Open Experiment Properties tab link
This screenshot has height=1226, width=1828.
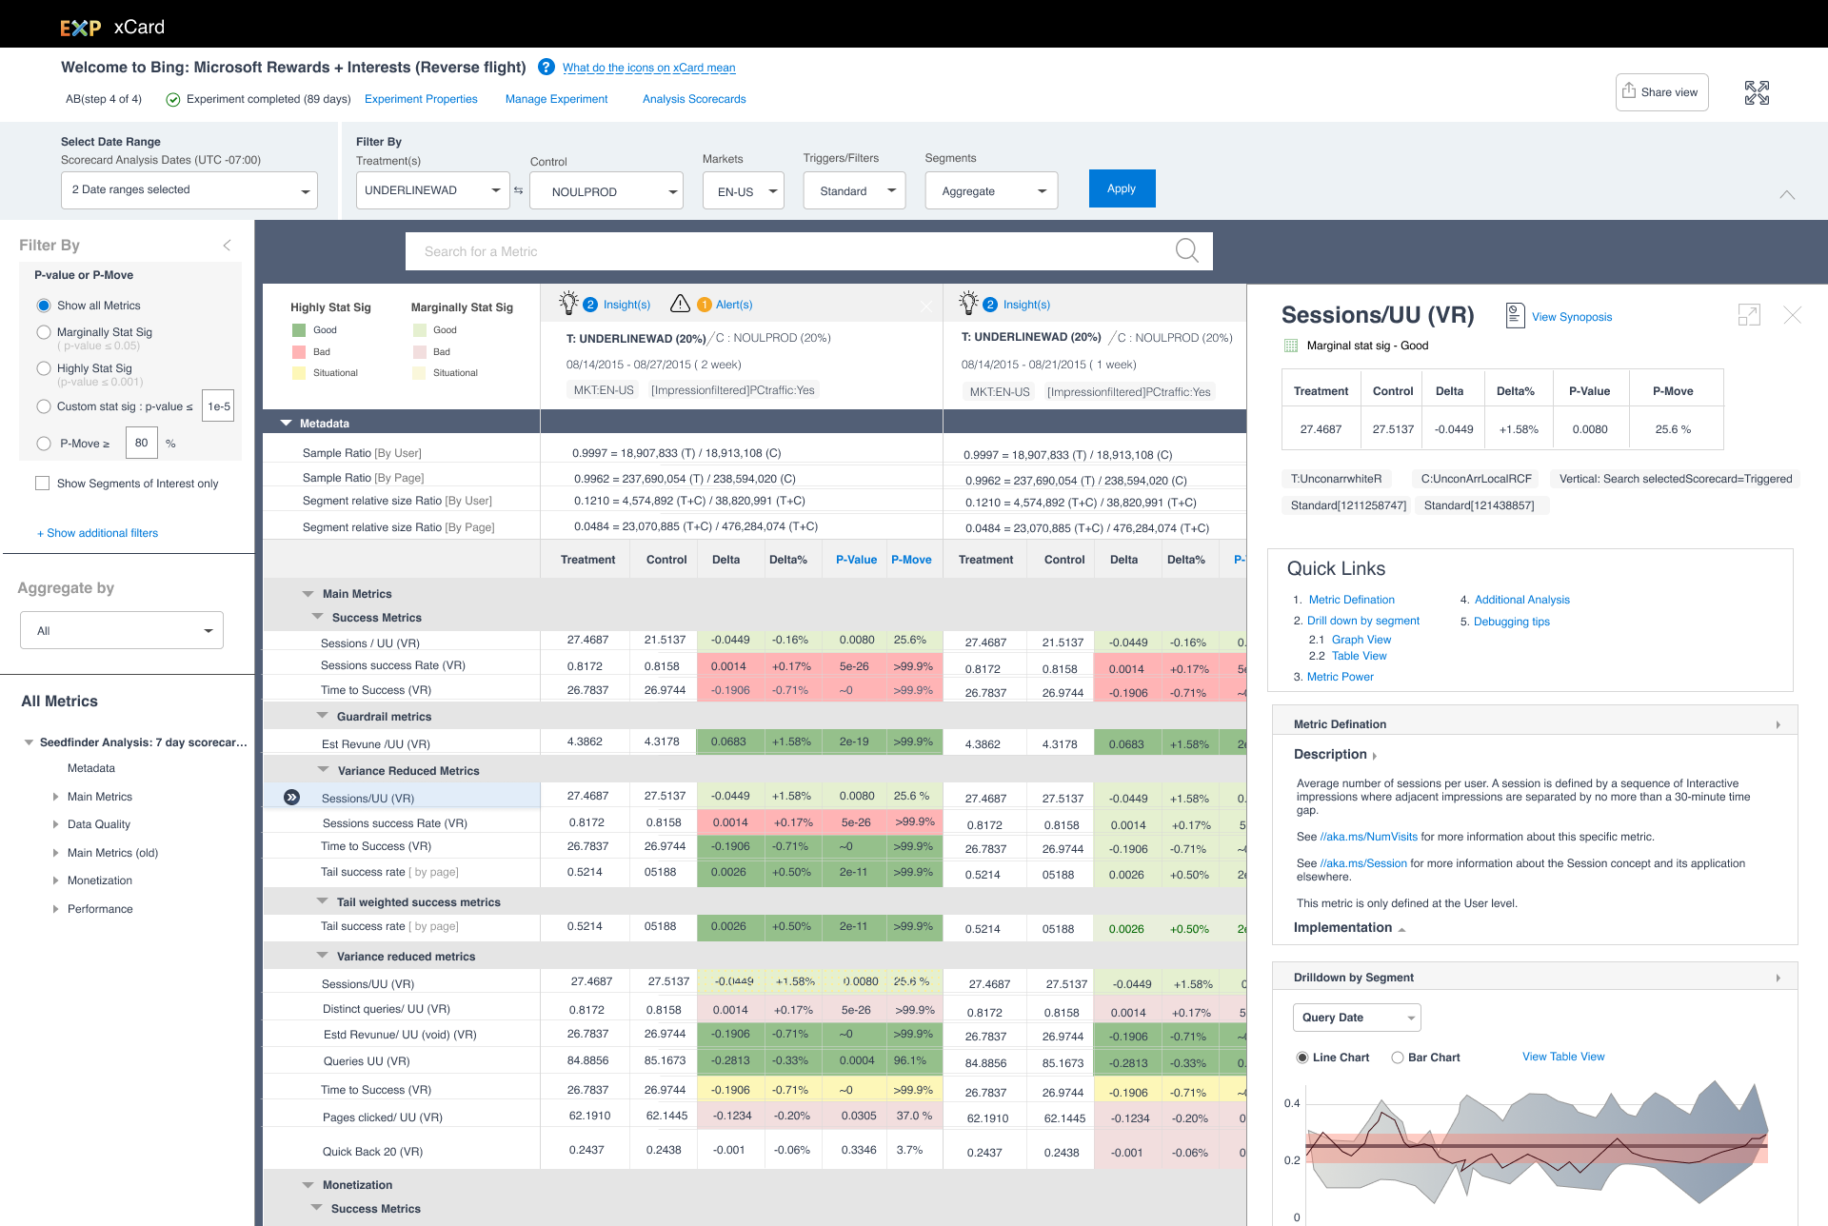[421, 99]
